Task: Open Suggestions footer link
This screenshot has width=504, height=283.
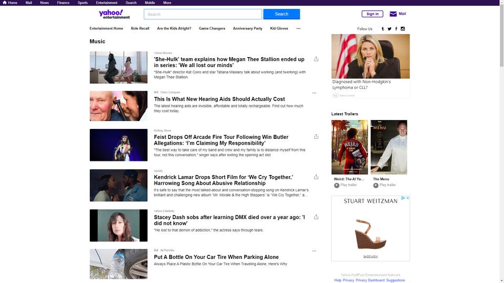Action: tap(395, 280)
